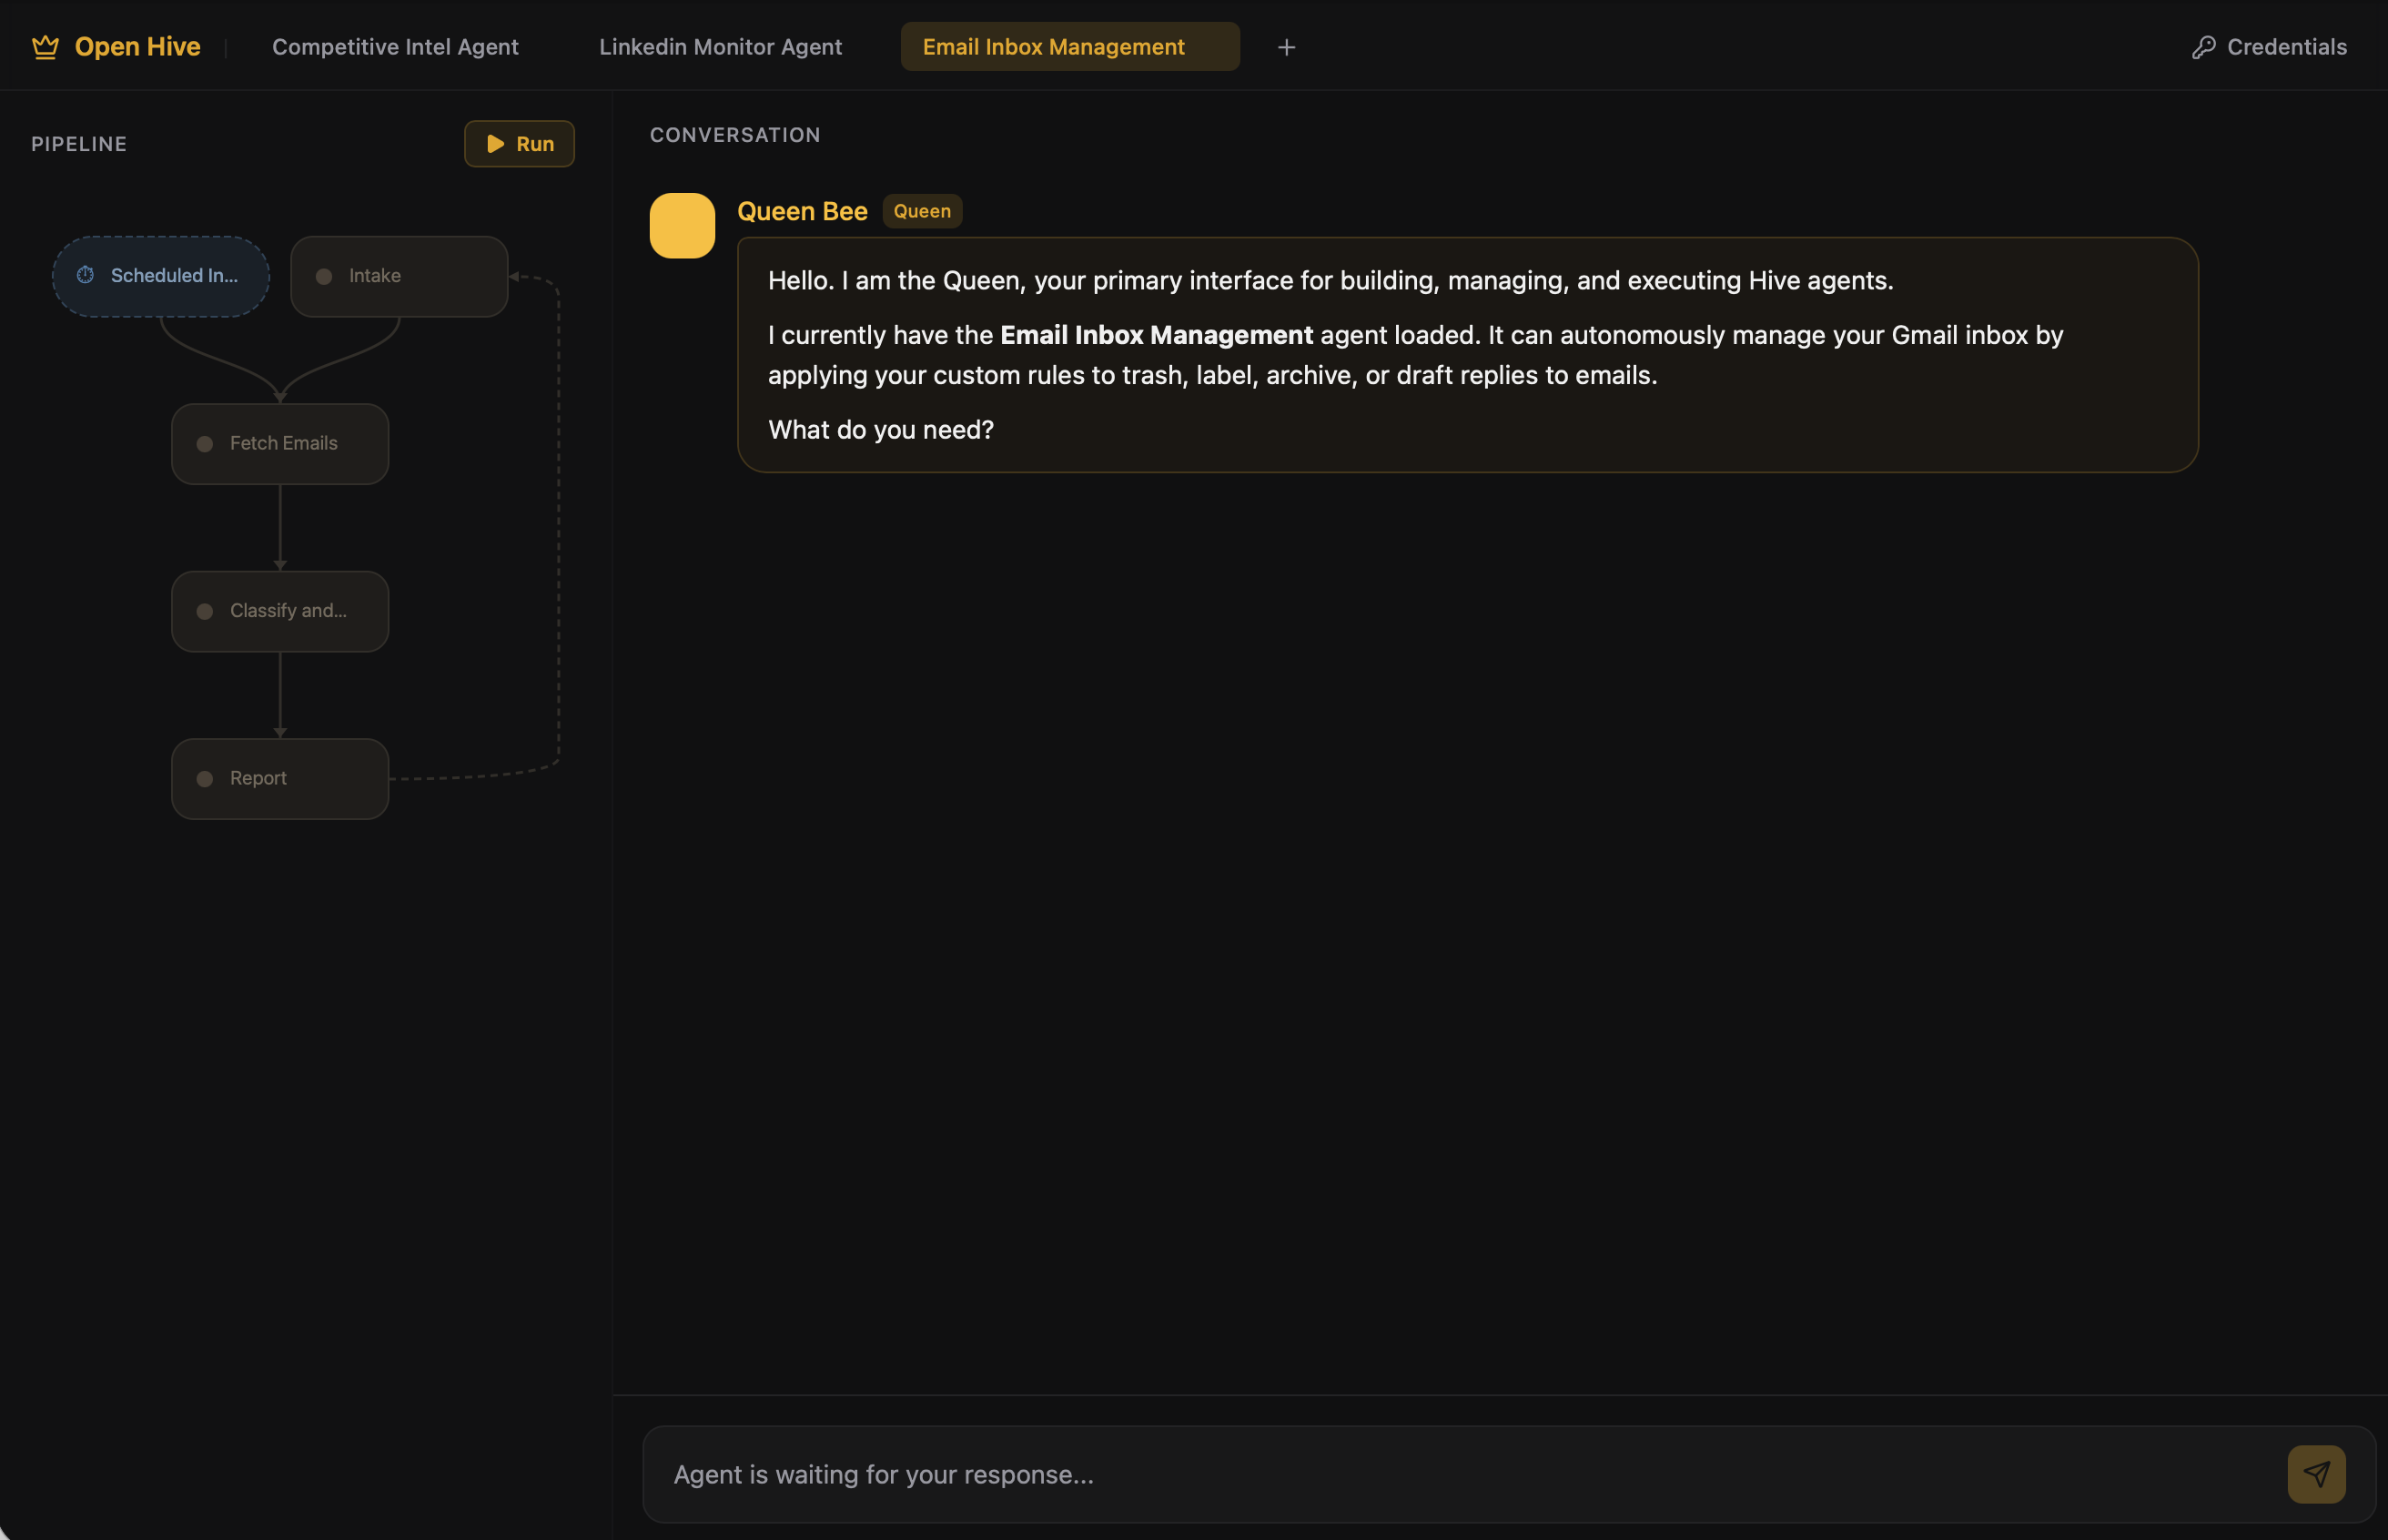
Task: Click the status dot on Report node
Action: 205,779
